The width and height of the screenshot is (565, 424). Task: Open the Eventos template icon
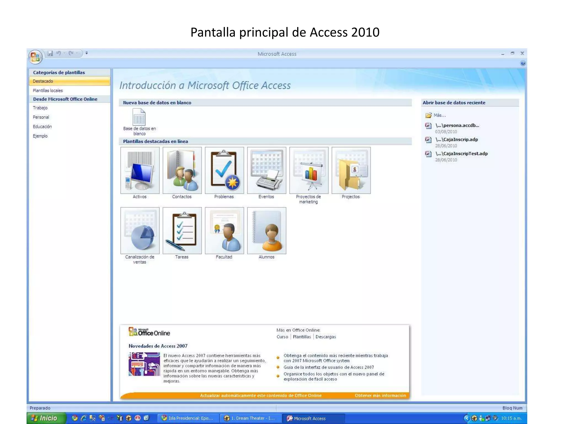tap(266, 170)
